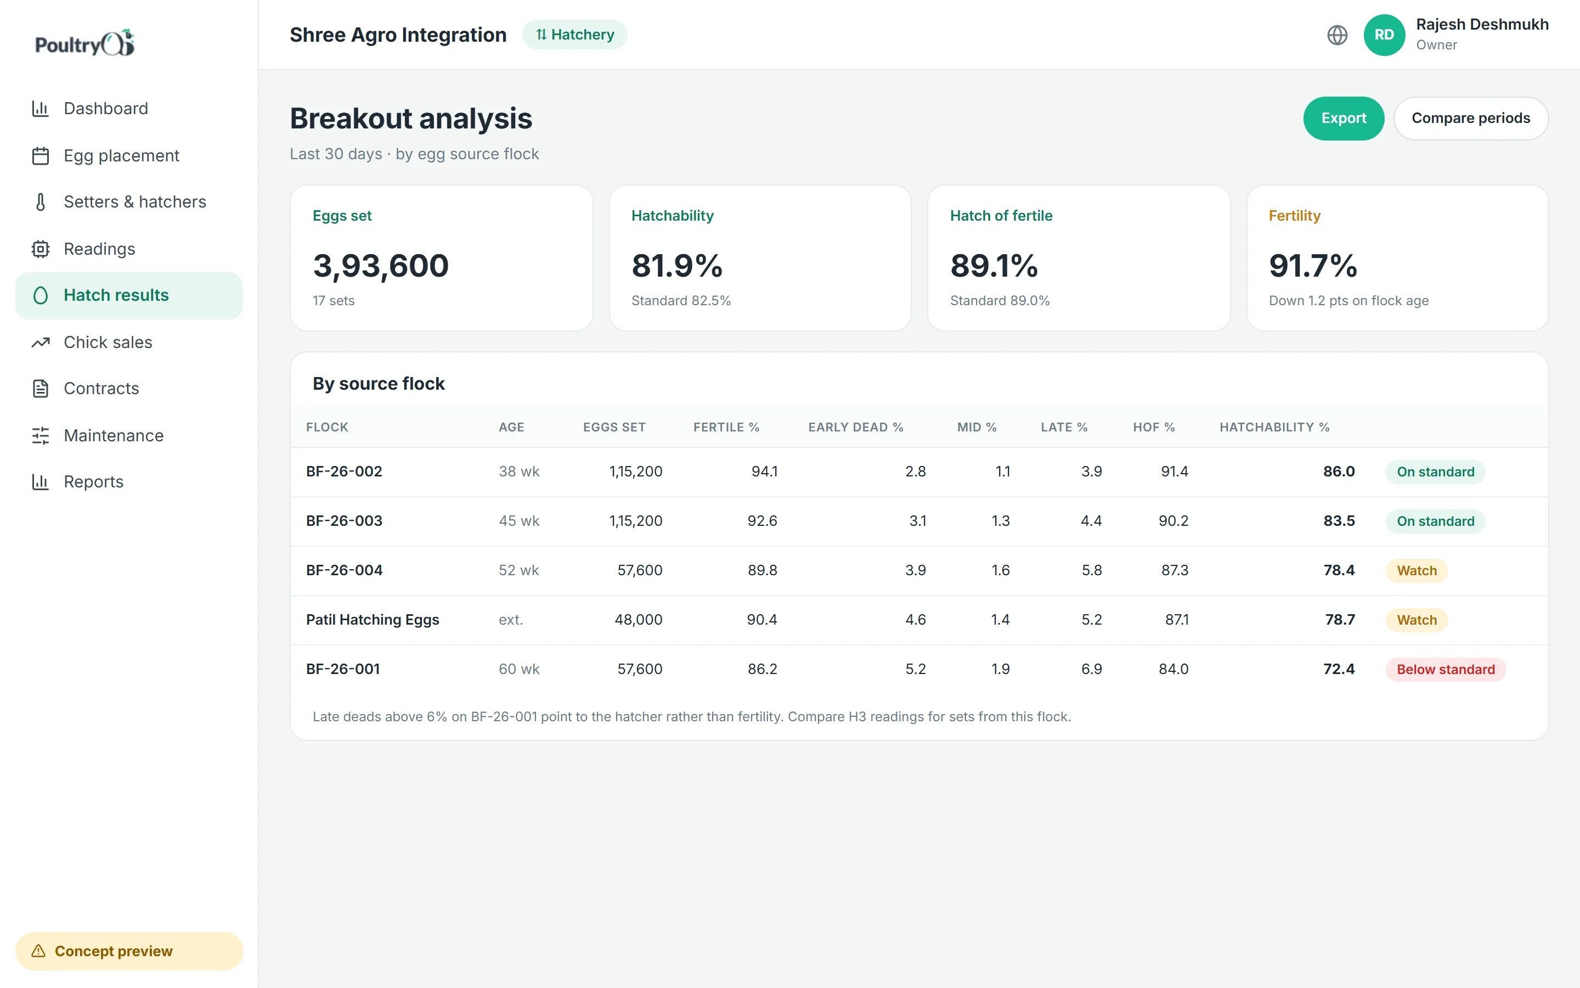Open Setters & hatchers section

pos(128,202)
